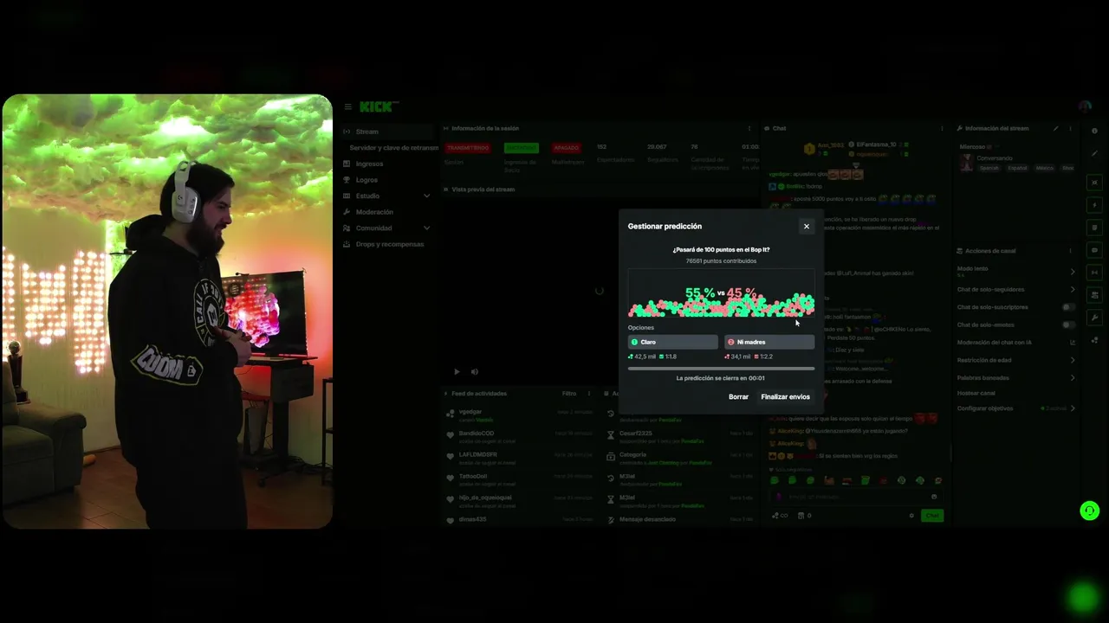Select the Ni madres prediction option
Image resolution: width=1109 pixels, height=623 pixels.
click(x=769, y=342)
